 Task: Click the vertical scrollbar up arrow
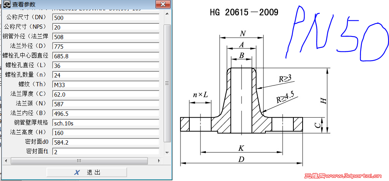pos(167,14)
